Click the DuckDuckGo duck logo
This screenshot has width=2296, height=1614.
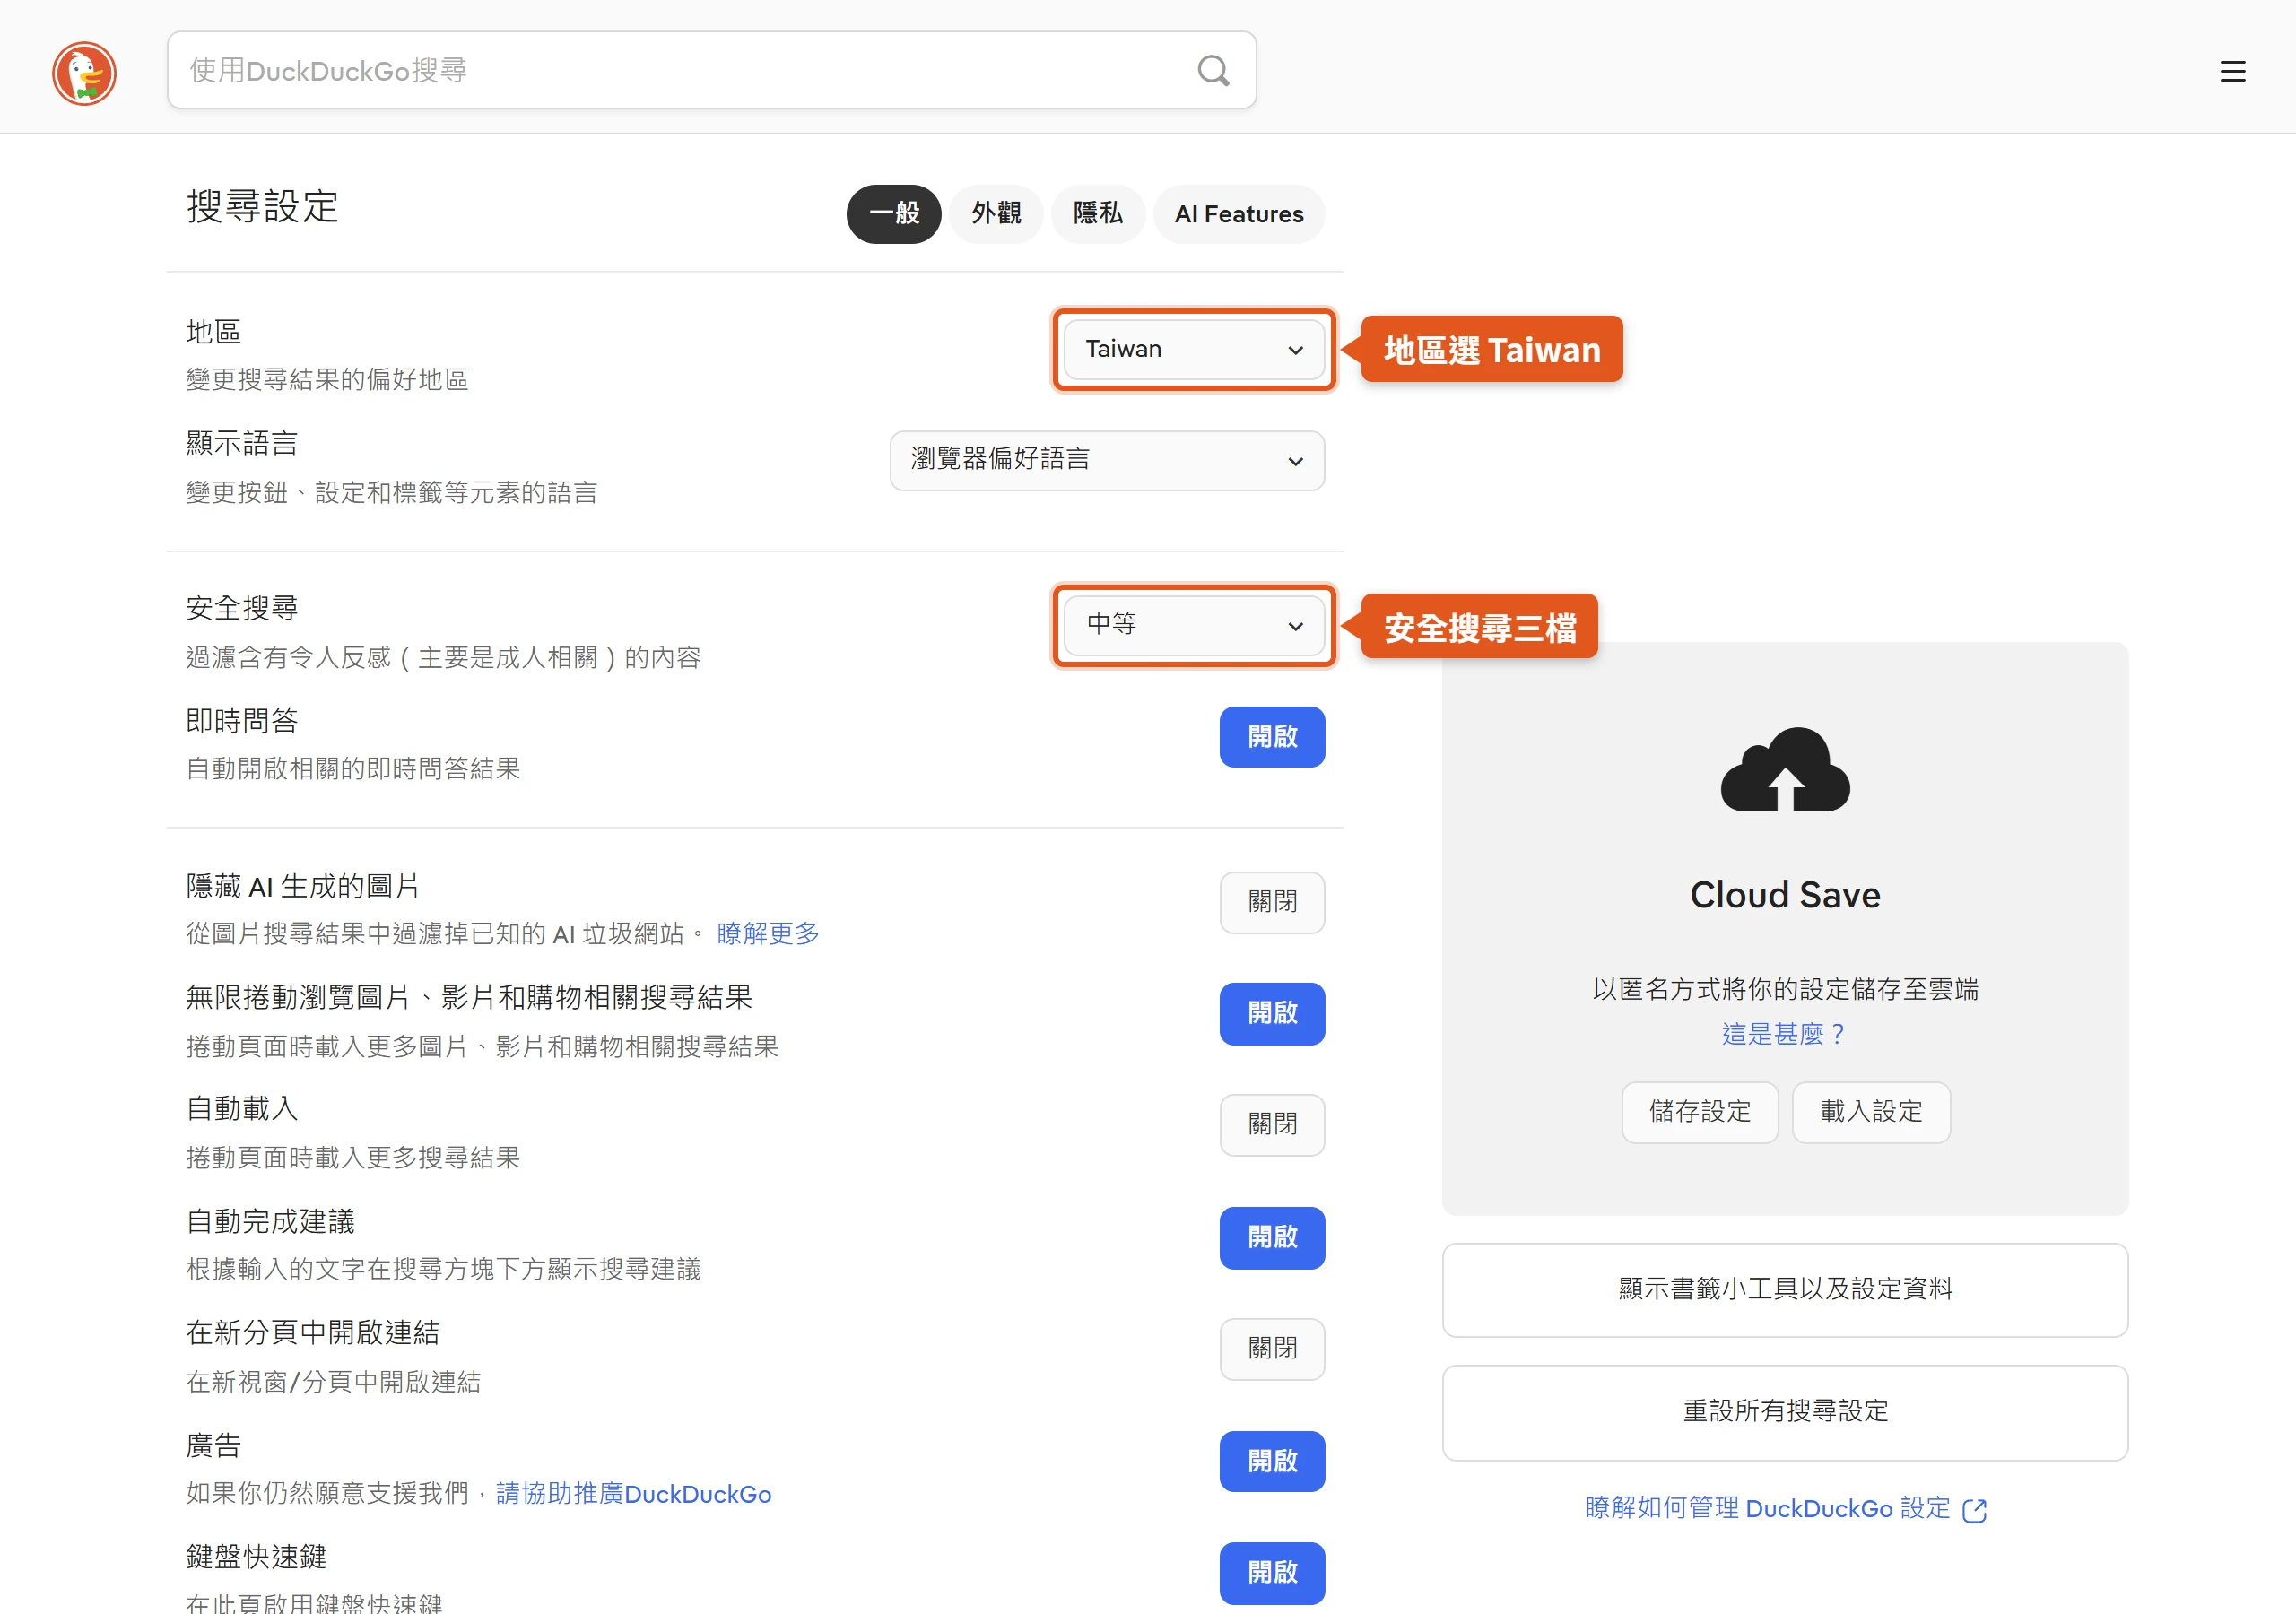[84, 72]
